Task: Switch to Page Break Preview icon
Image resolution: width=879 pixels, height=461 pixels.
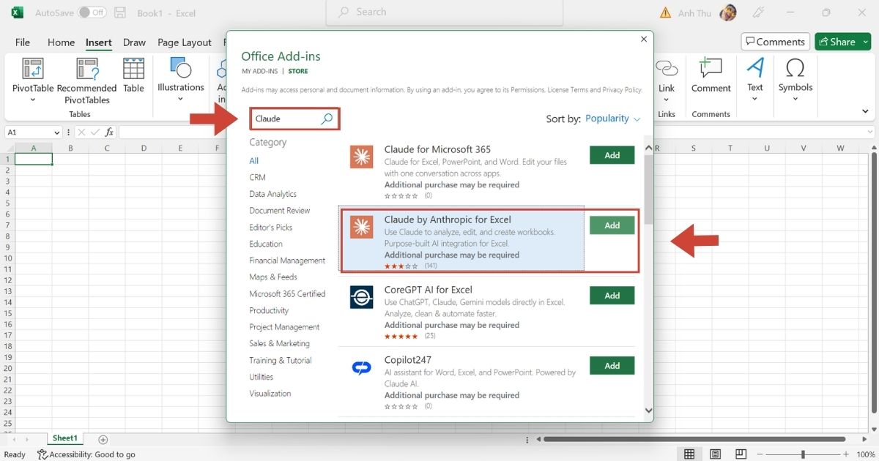Action: (x=741, y=454)
